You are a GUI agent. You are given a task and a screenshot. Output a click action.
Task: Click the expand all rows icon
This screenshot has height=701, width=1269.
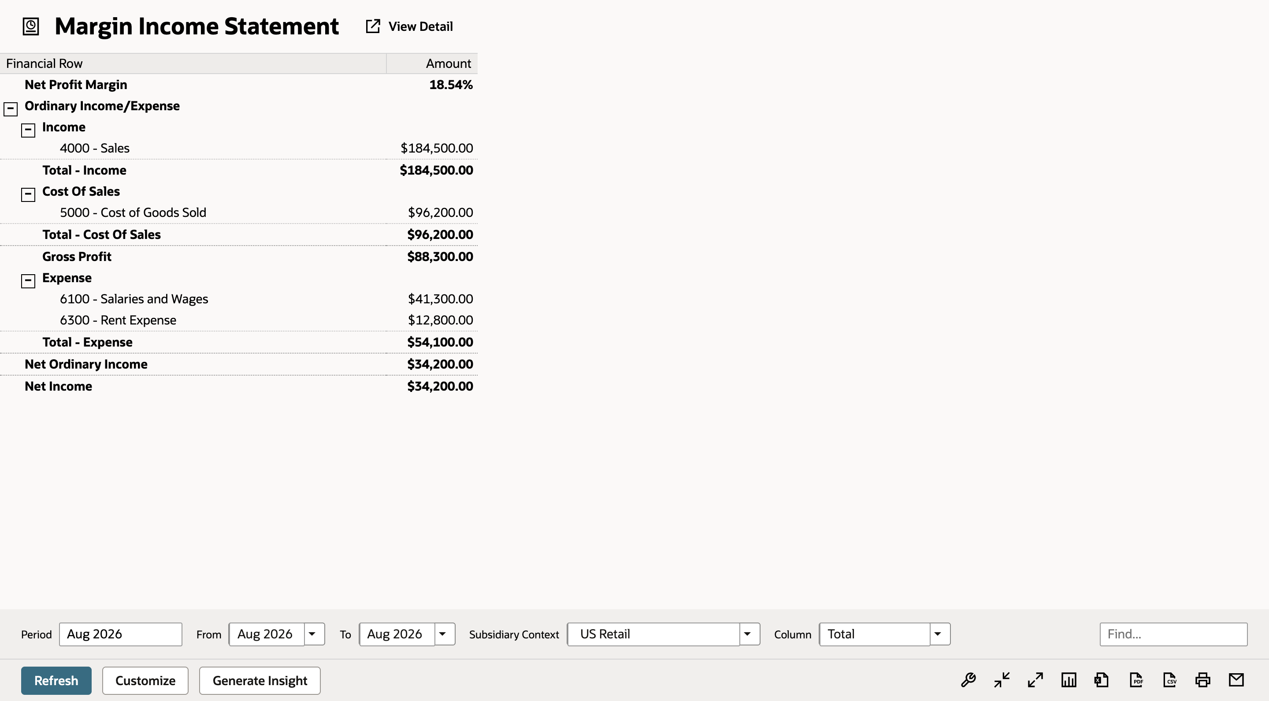tap(1035, 680)
